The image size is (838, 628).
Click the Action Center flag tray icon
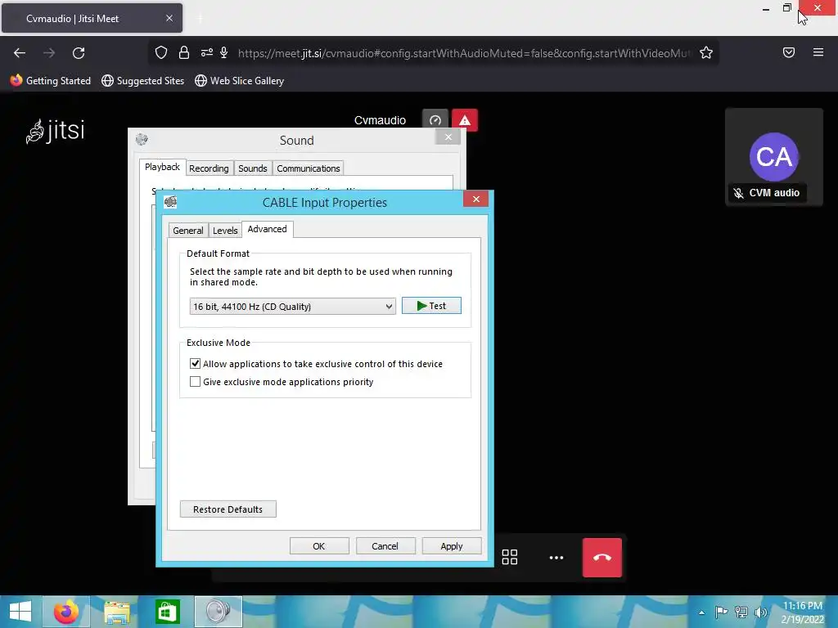coord(721,612)
